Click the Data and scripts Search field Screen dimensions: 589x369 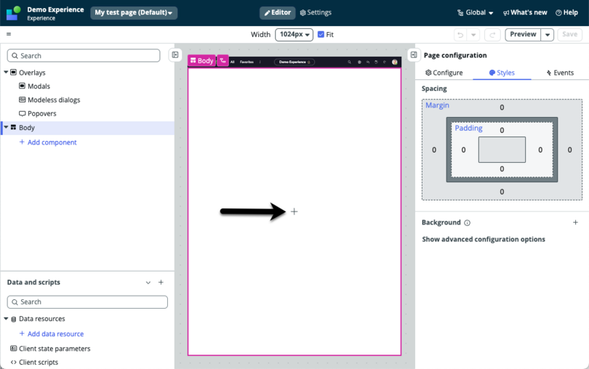87,301
